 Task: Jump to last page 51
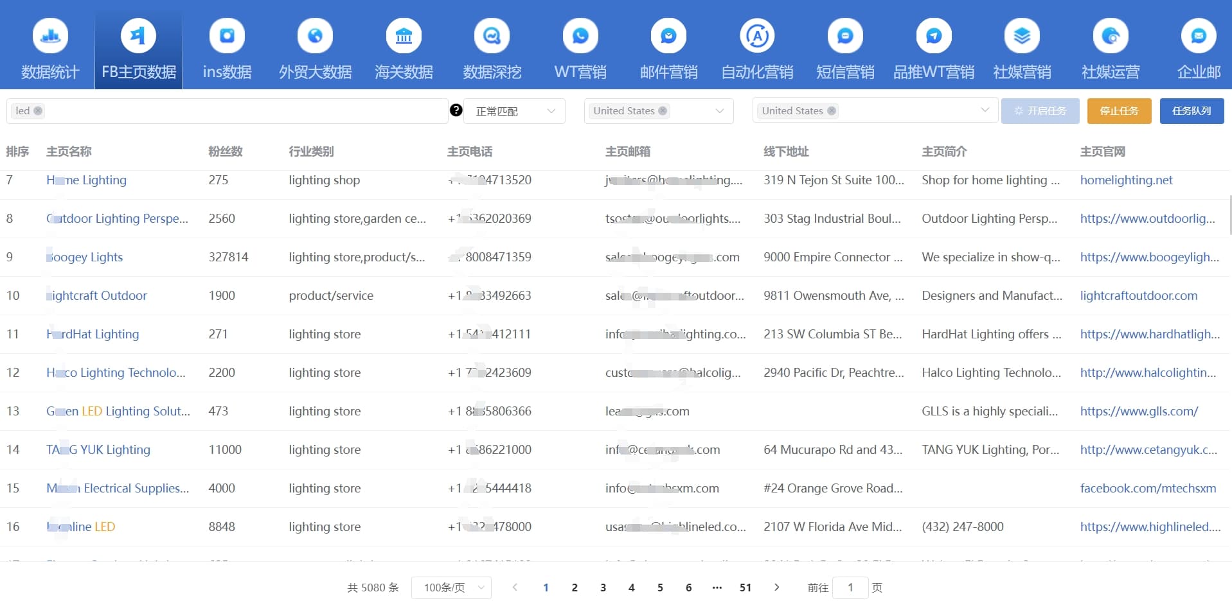pos(745,588)
